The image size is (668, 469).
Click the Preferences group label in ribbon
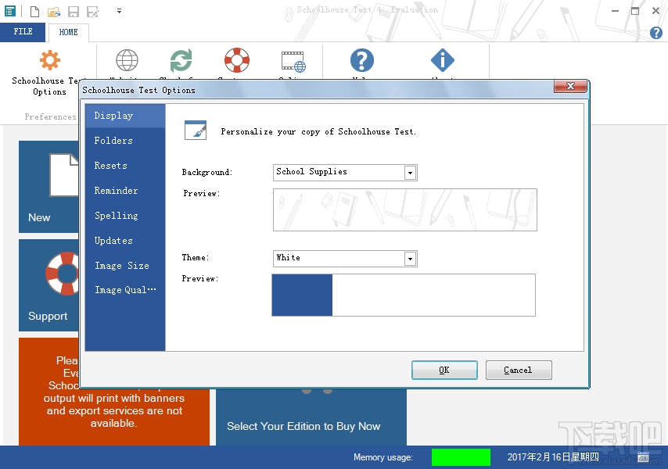point(50,116)
